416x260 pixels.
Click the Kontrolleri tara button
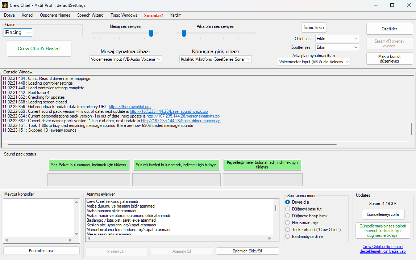[41, 251]
